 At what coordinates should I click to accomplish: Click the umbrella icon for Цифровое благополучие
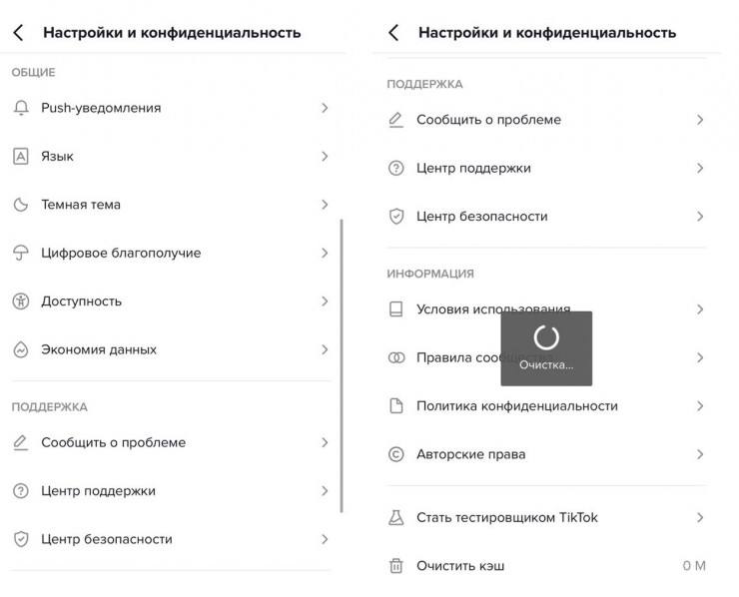tap(20, 253)
